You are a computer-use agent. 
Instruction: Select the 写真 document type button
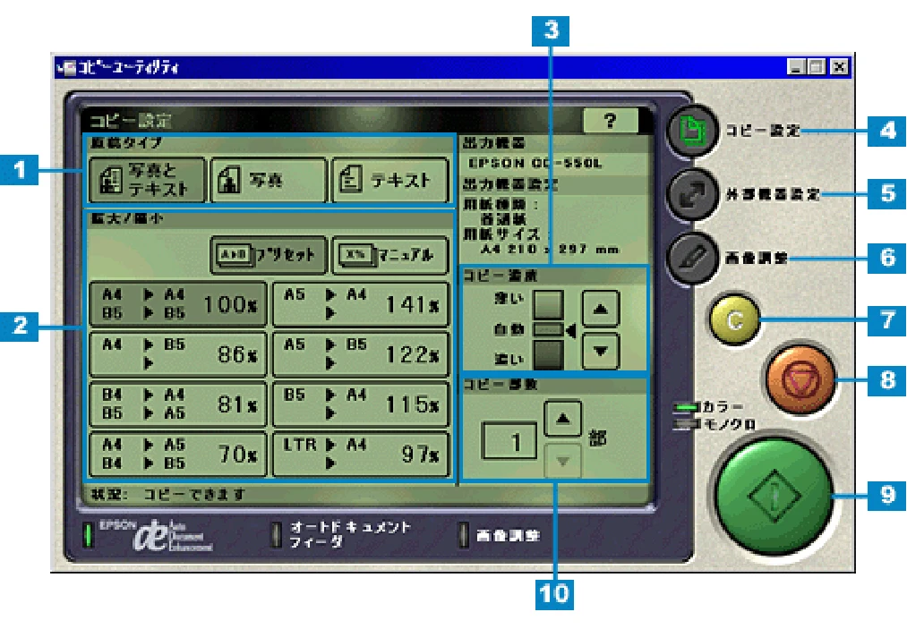pyautogui.click(x=270, y=180)
